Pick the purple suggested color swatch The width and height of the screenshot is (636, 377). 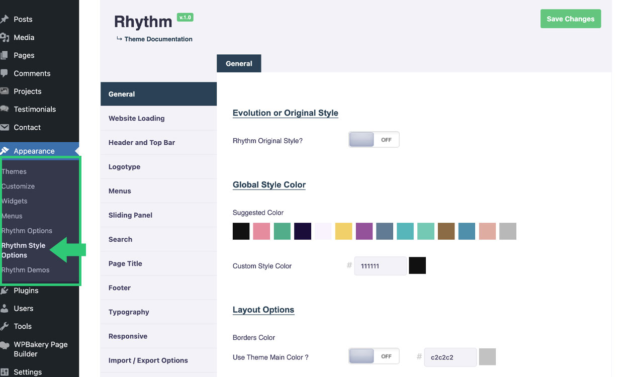364,231
